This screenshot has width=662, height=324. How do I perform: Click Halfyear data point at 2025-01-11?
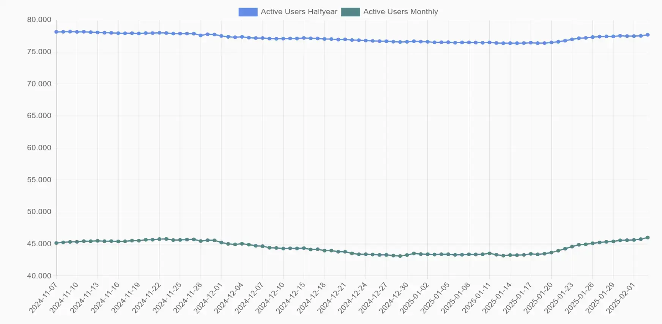[489, 43]
